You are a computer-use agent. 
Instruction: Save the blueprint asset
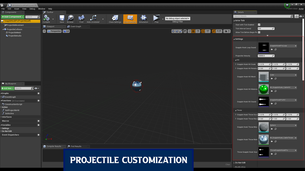click(x=62, y=19)
